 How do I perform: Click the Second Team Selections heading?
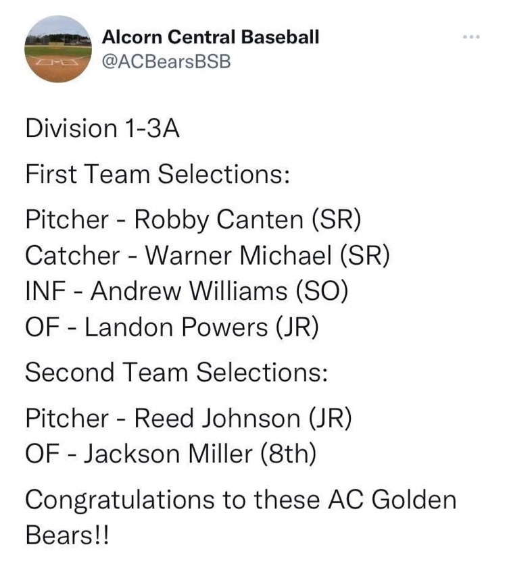click(x=176, y=372)
